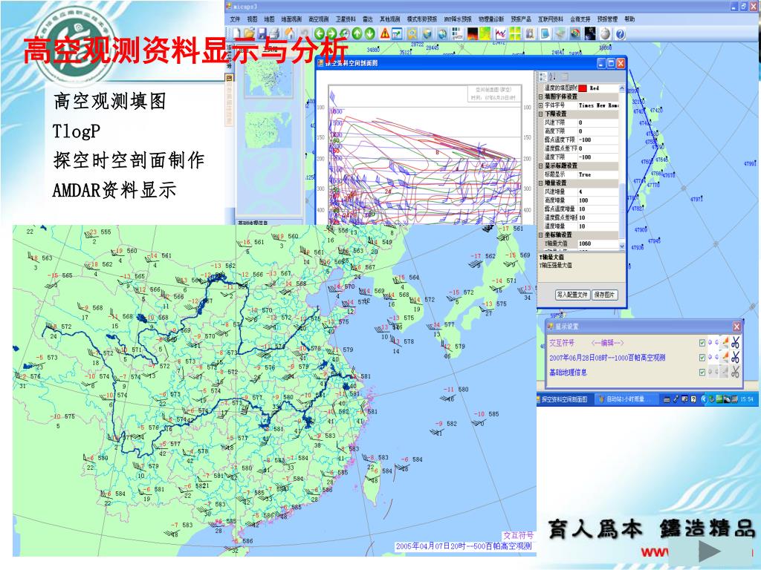Viewport: 761px width, 570px height.
Task: Open a file with the folder icon
Action: point(250,33)
